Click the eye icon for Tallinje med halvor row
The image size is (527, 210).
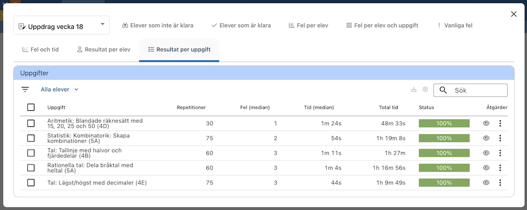[486, 153]
